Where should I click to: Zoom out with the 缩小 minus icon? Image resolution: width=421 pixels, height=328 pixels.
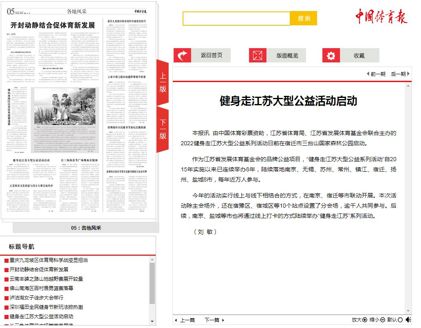383,320
